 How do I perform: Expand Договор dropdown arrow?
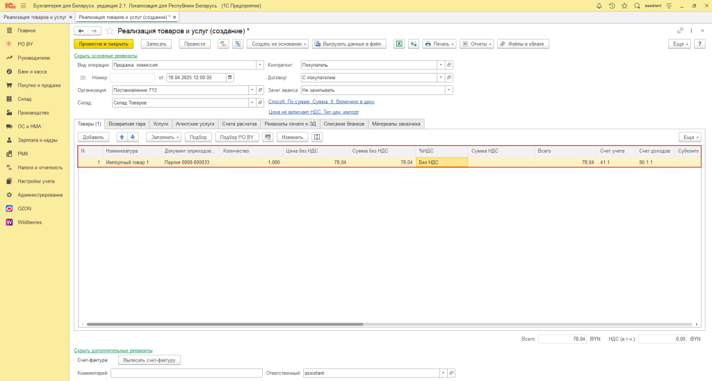pyautogui.click(x=440, y=78)
